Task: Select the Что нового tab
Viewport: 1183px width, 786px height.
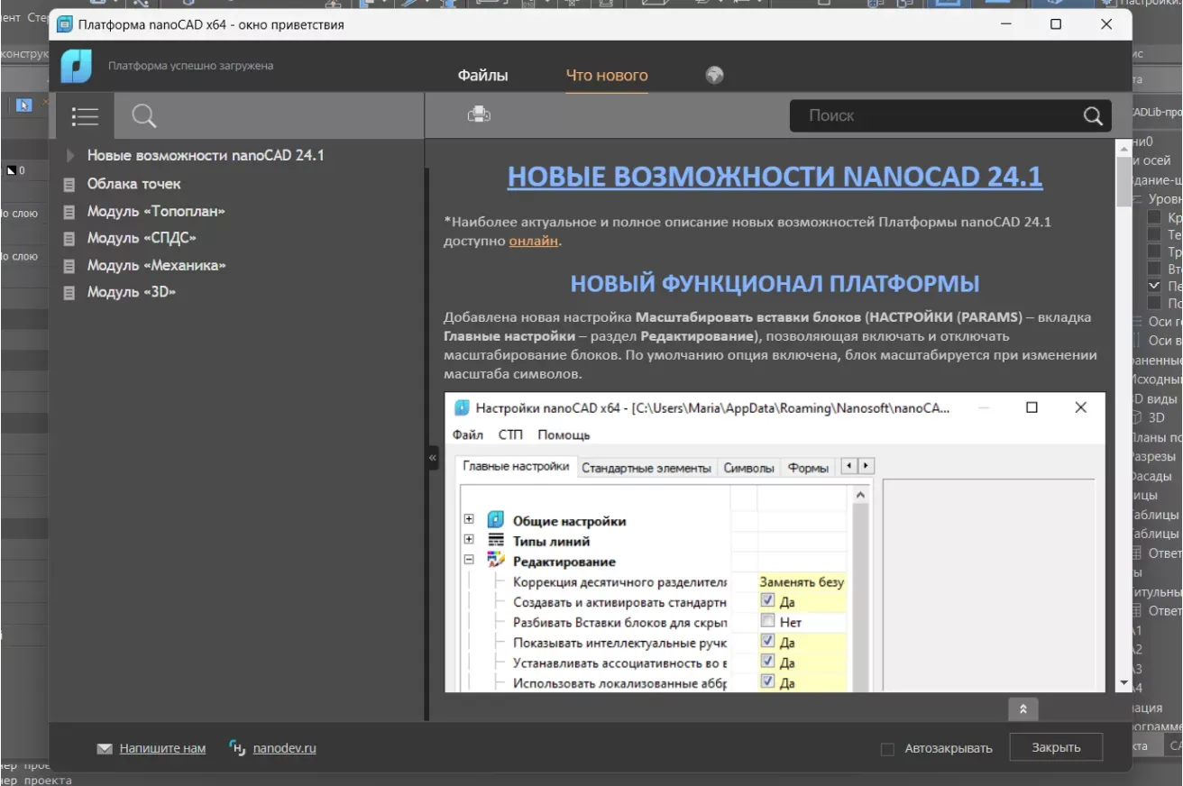Action: [606, 76]
